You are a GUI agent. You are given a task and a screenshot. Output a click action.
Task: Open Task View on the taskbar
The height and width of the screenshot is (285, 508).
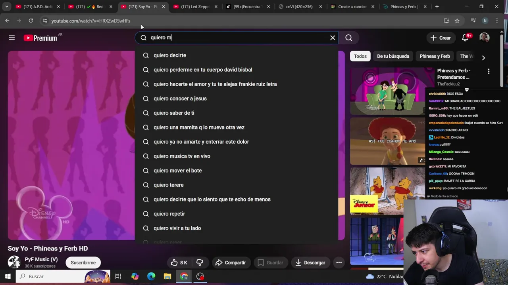[x=118, y=276]
